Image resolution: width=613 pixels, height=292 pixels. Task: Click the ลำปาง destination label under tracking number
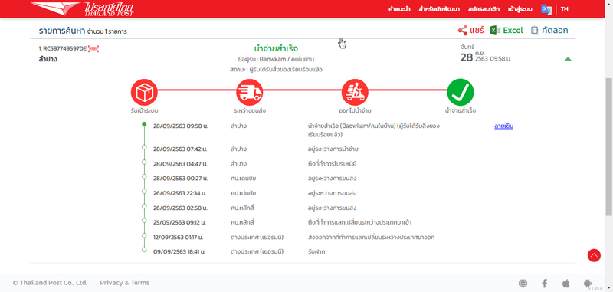click(48, 60)
